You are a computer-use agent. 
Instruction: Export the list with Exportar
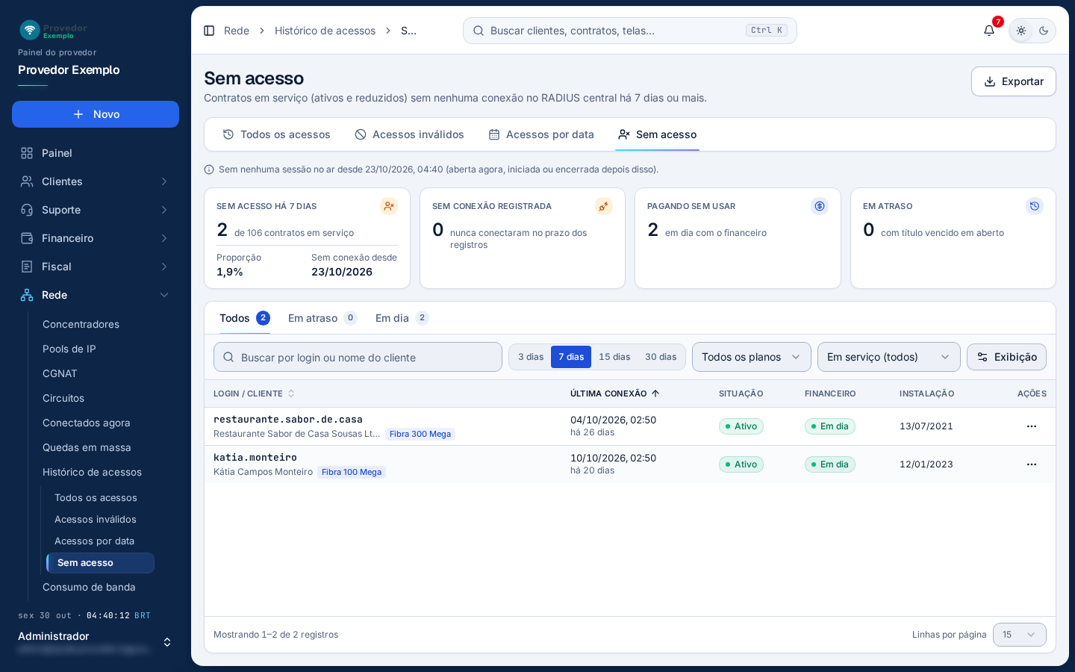point(1014,81)
